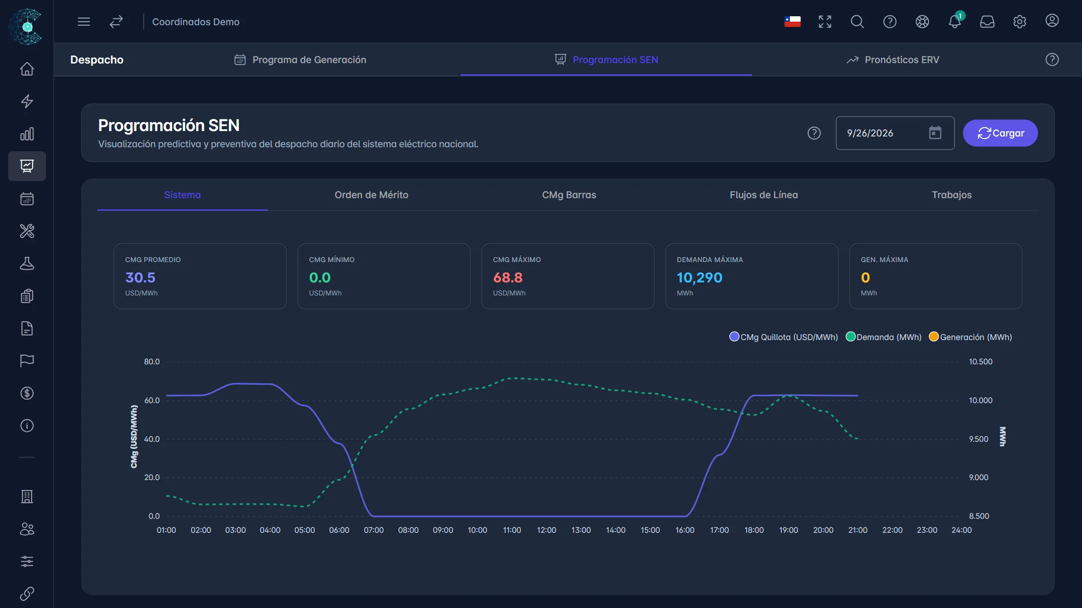Click the date input field 9/26/2026
Screen dimensions: 1082x608
click(x=895, y=133)
